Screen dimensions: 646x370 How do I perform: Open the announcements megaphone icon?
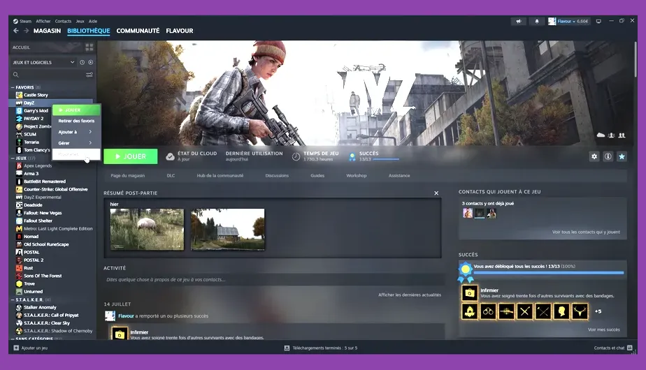(x=519, y=22)
